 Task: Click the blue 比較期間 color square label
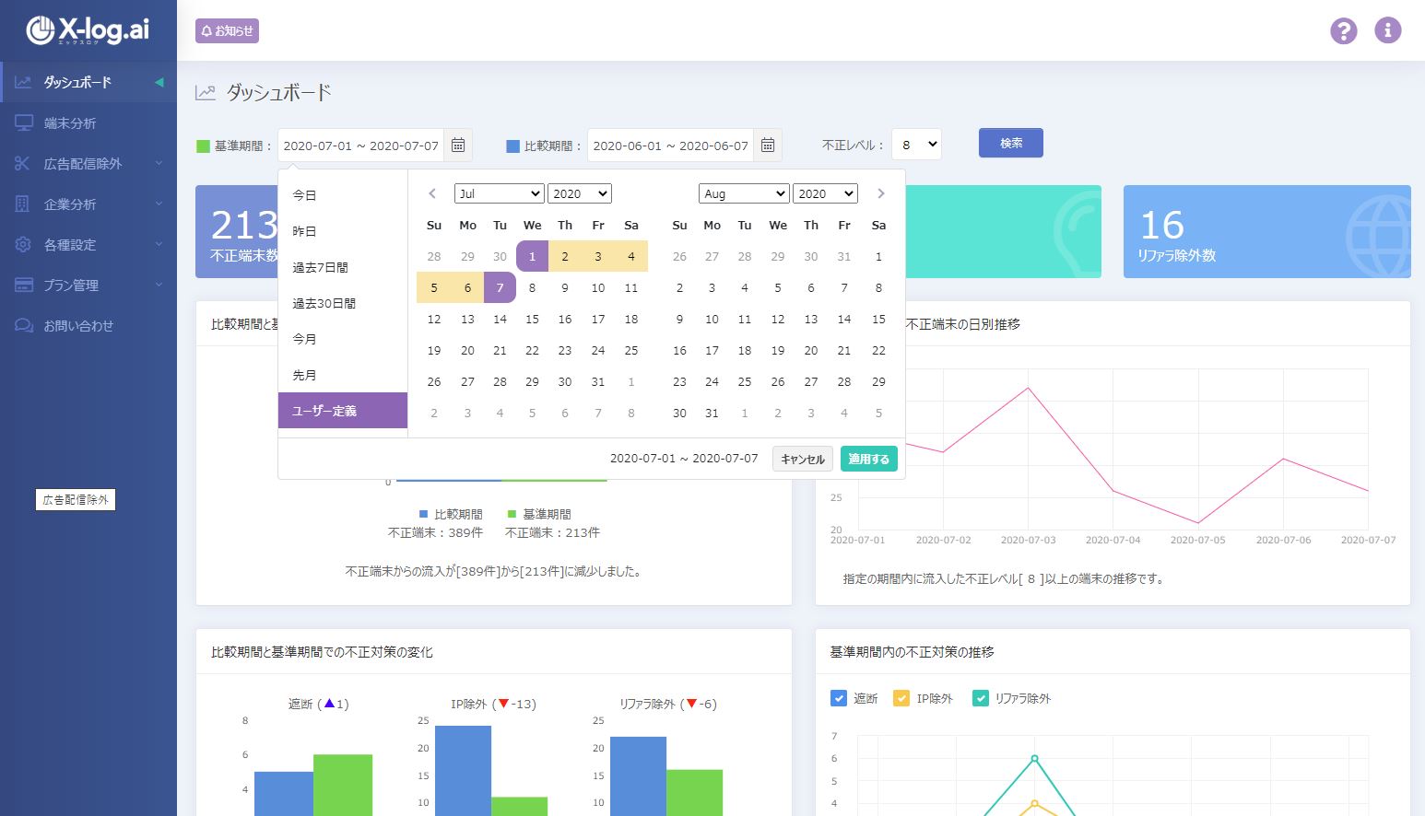(x=513, y=146)
